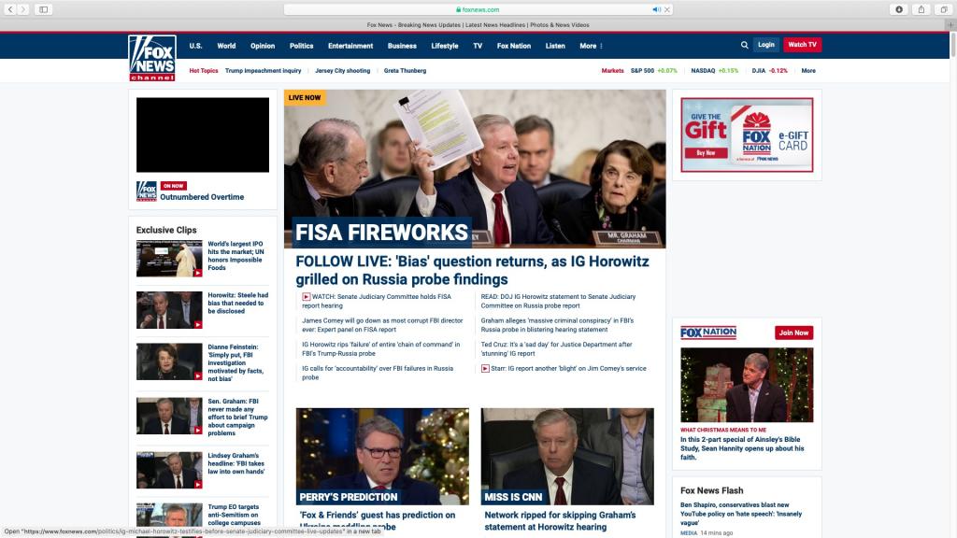
Task: Click the Watch TV button
Action: (x=802, y=45)
